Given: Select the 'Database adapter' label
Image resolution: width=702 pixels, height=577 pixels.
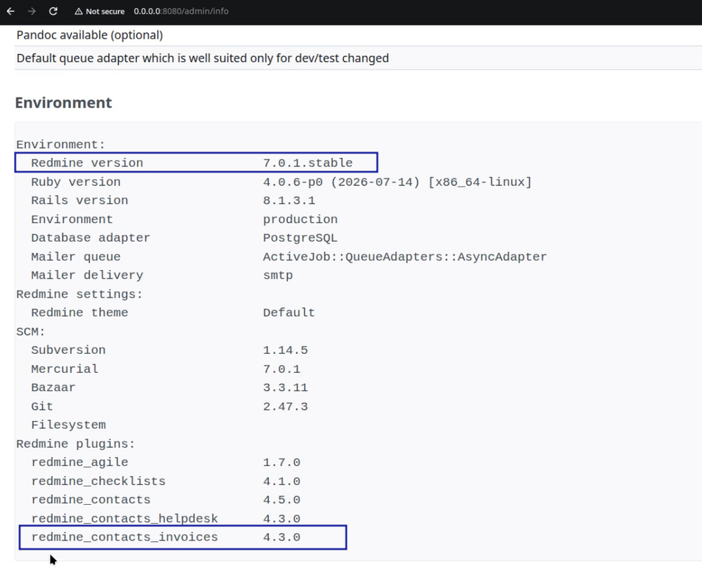Looking at the screenshot, I should pyautogui.click(x=91, y=238).
